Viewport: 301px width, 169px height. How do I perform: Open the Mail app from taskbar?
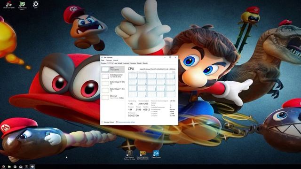tap(21, 167)
